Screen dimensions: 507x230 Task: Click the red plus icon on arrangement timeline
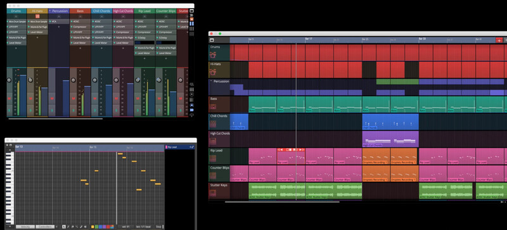tap(499, 40)
